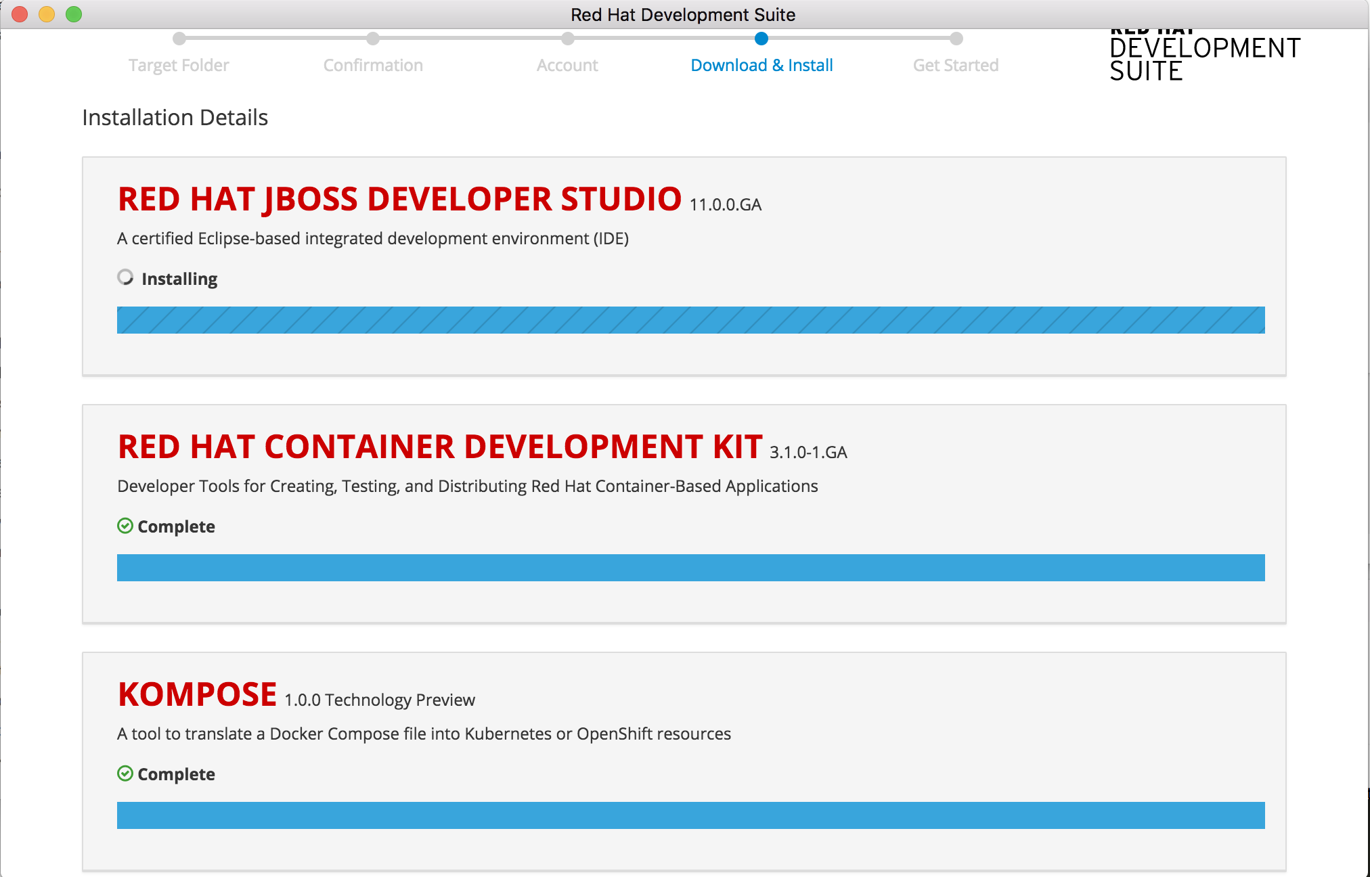Click Container Development Kit green checkmark icon

[125, 526]
